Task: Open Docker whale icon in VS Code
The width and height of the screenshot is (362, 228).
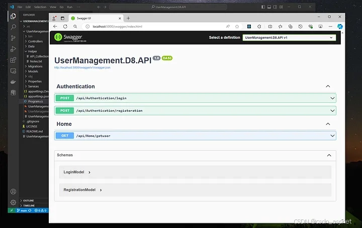Action: pos(13,82)
